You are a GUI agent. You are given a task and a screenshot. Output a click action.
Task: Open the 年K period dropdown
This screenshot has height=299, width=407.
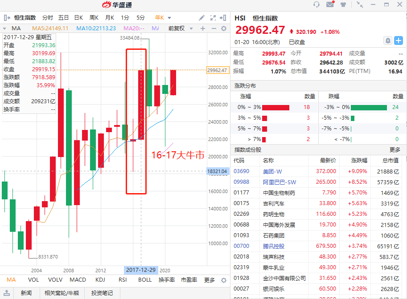pos(169,18)
